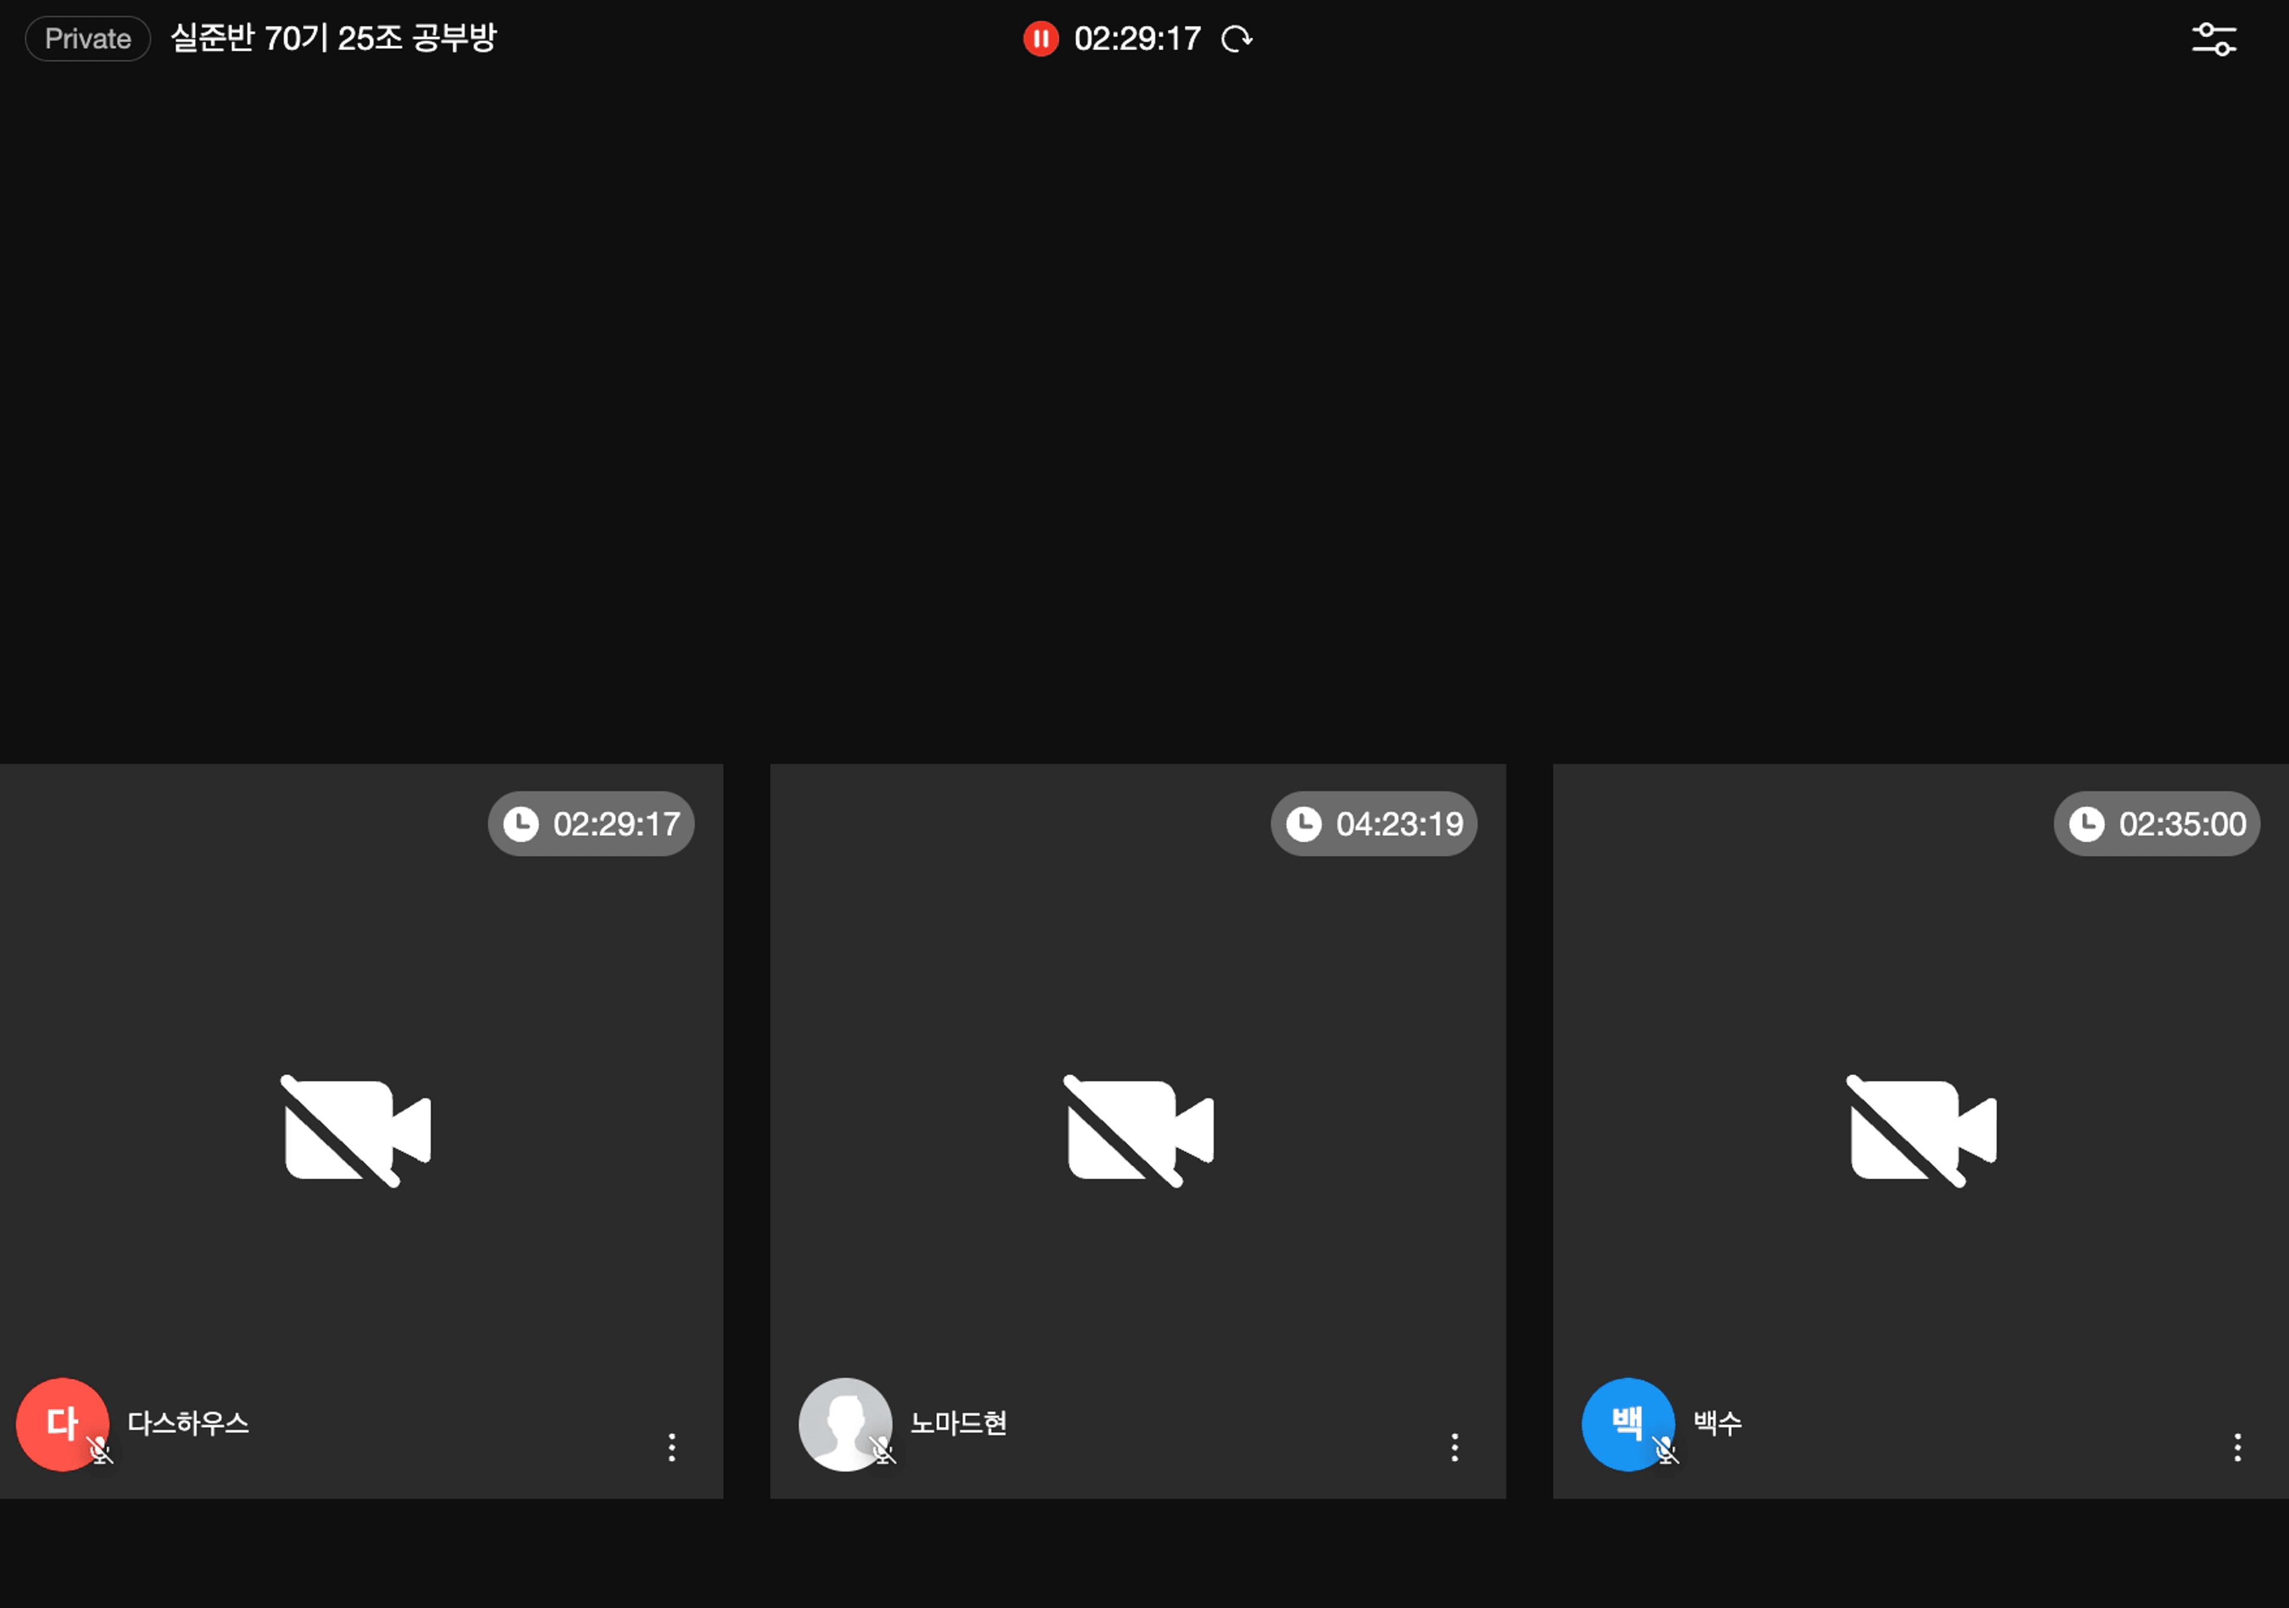Open the room settings sliders icon
Screen dimensions: 2289x1608
(2213, 39)
